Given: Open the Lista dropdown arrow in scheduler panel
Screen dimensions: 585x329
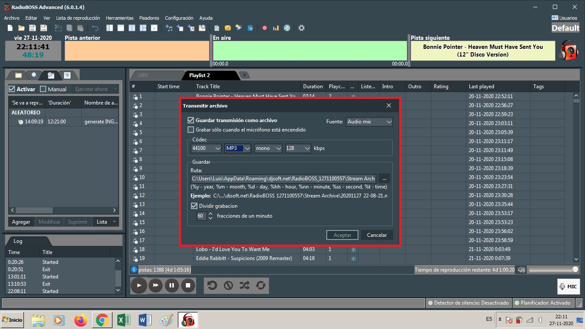Looking at the screenshot, I should pyautogui.click(x=114, y=222).
